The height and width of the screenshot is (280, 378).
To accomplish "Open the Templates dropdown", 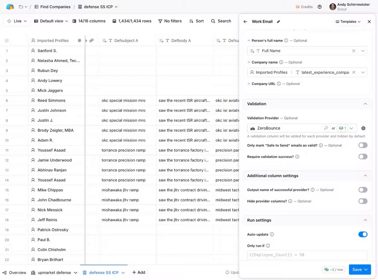I will tap(348, 22).
